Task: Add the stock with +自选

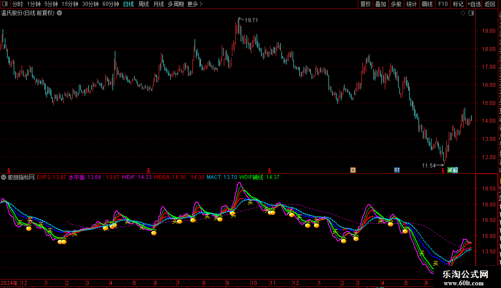Action: click(x=474, y=4)
